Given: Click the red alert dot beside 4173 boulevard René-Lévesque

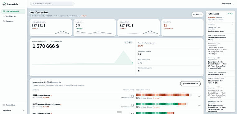Looking at the screenshot, I should click(61, 104).
